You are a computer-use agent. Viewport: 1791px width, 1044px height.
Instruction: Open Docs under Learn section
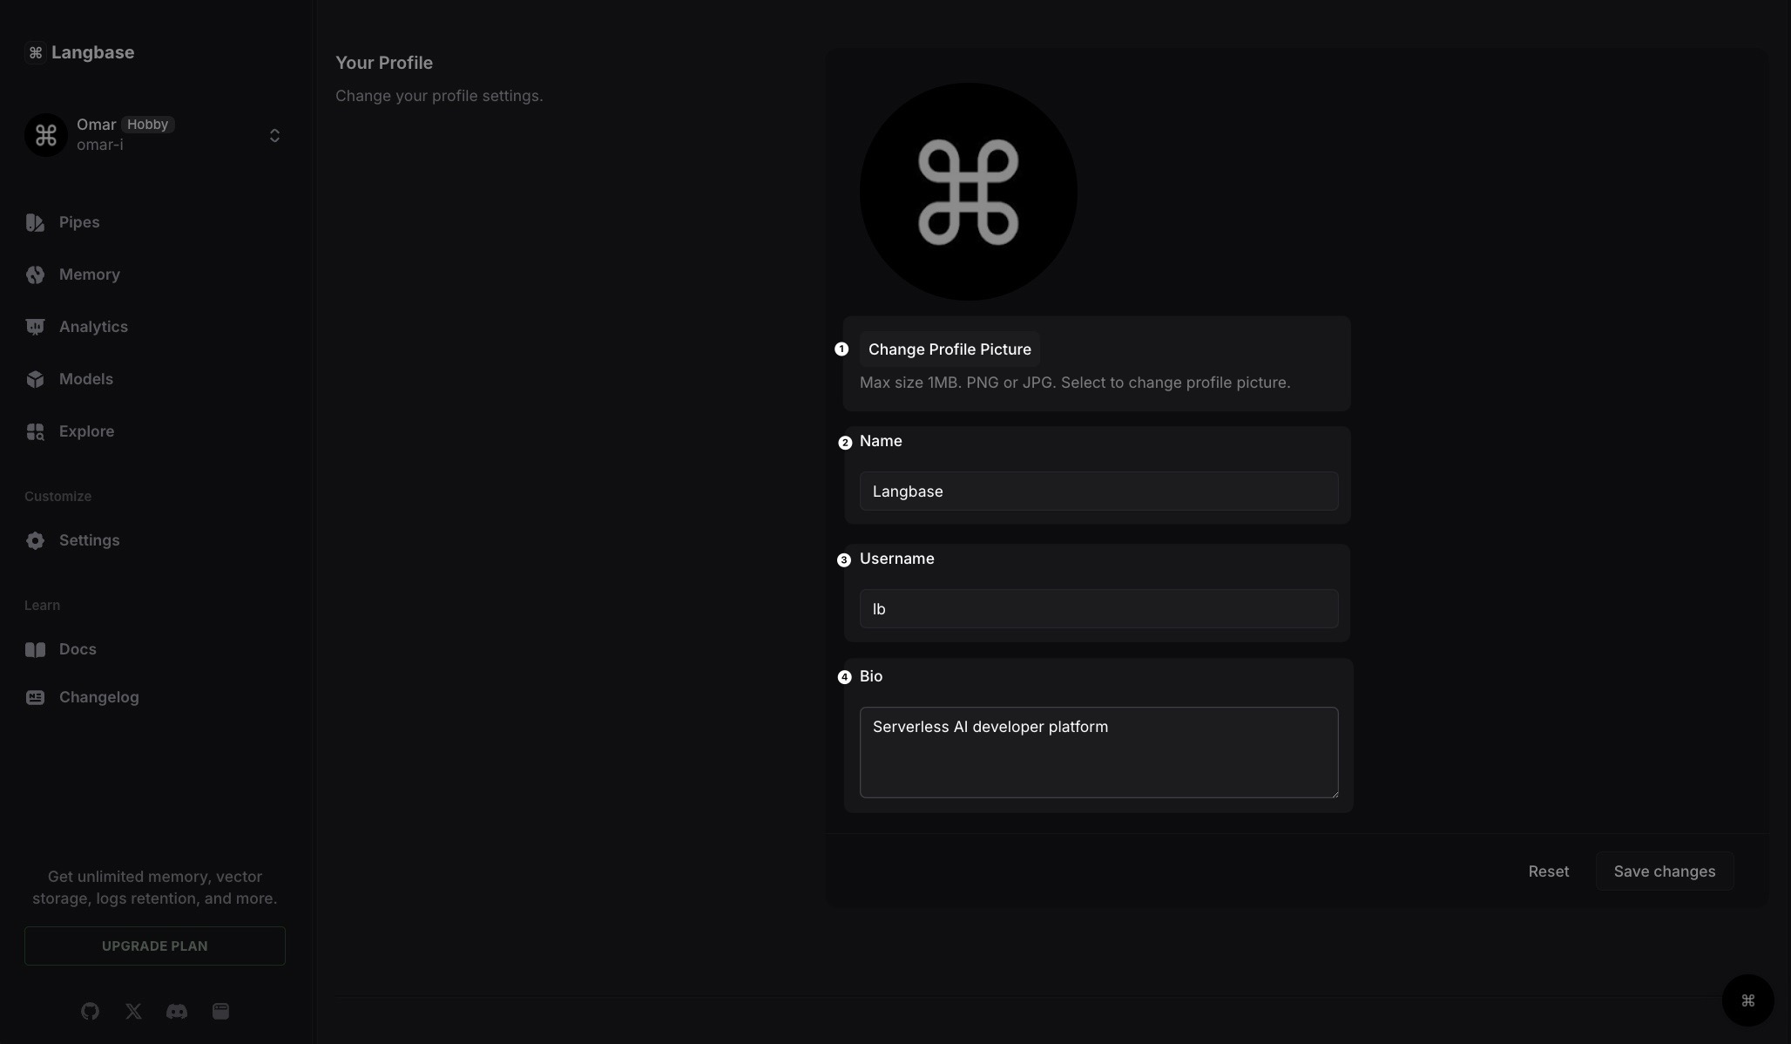click(77, 648)
